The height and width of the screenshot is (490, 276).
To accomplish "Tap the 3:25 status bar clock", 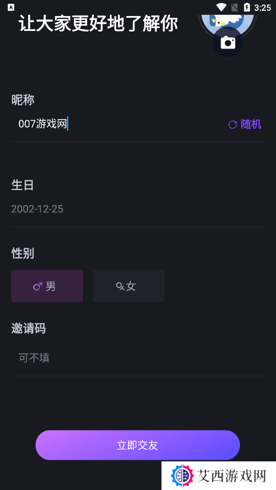I will point(262,7).
